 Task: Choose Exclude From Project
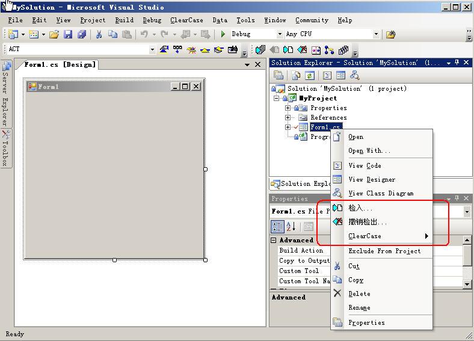coord(381,251)
